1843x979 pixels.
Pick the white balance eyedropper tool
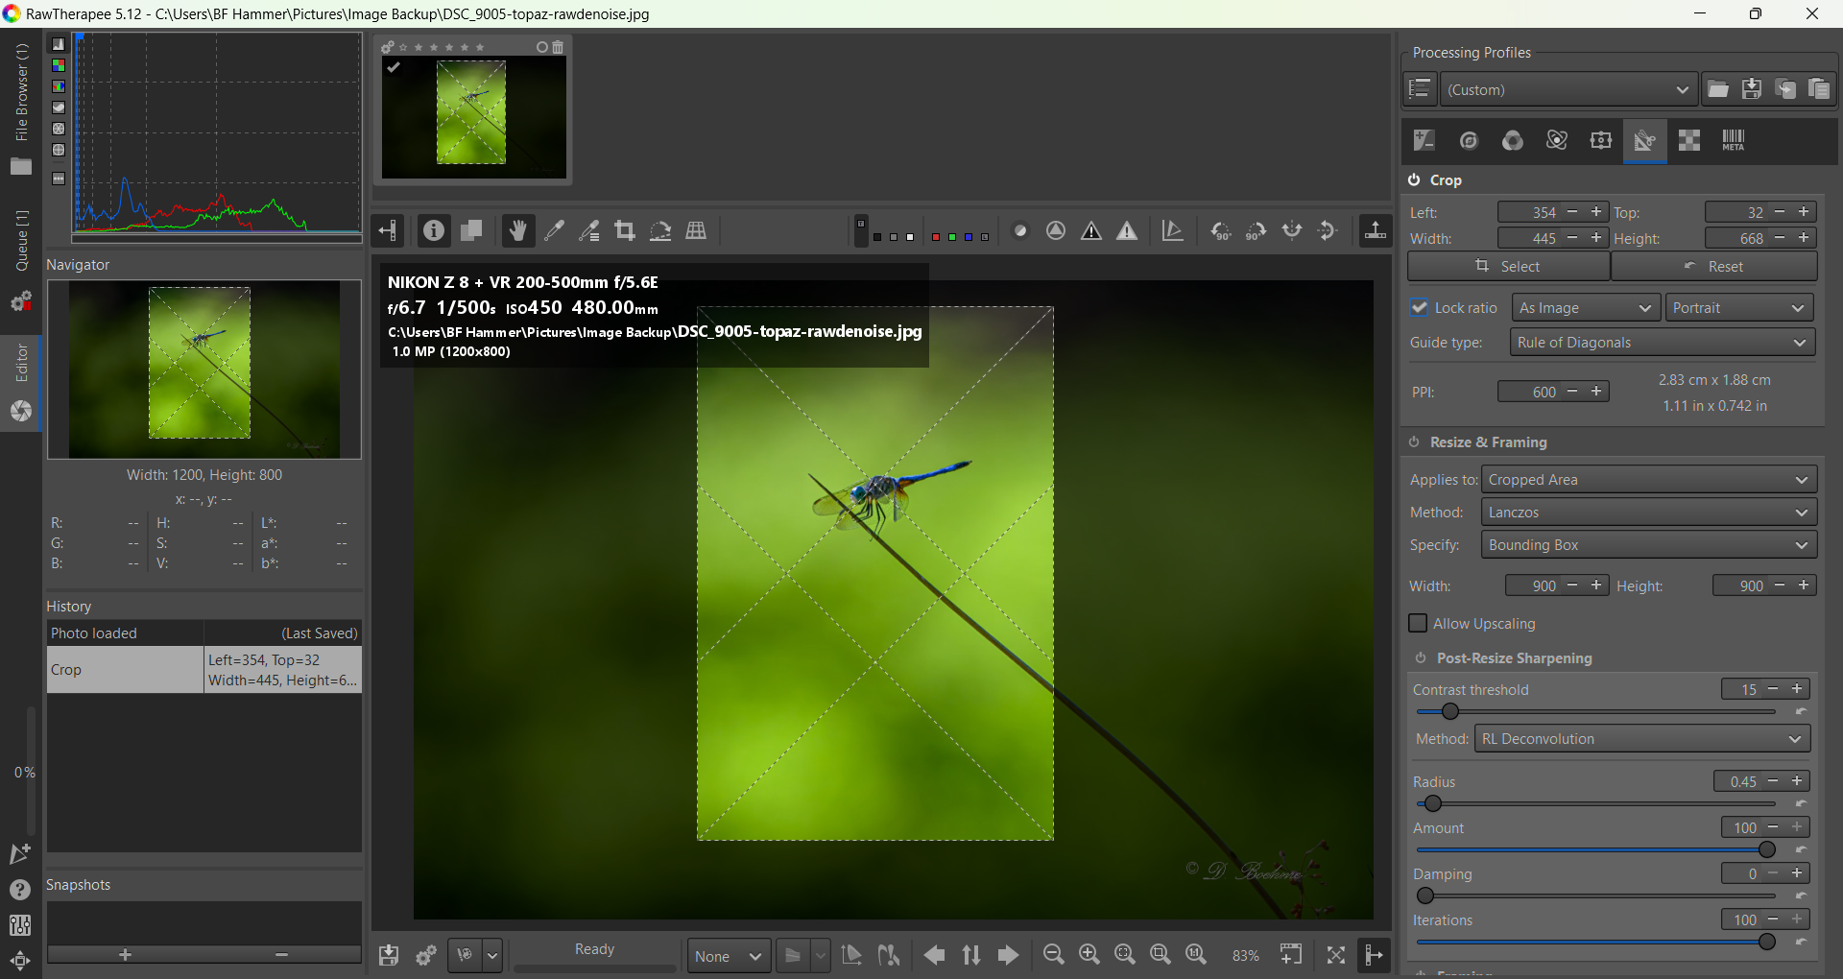coord(554,230)
